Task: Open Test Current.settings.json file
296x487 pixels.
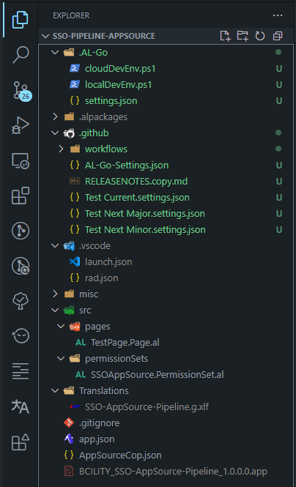Action: [x=137, y=198]
